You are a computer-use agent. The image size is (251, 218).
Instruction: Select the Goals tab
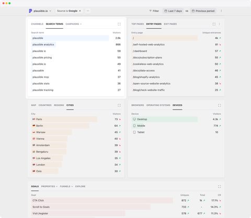(x=35, y=186)
